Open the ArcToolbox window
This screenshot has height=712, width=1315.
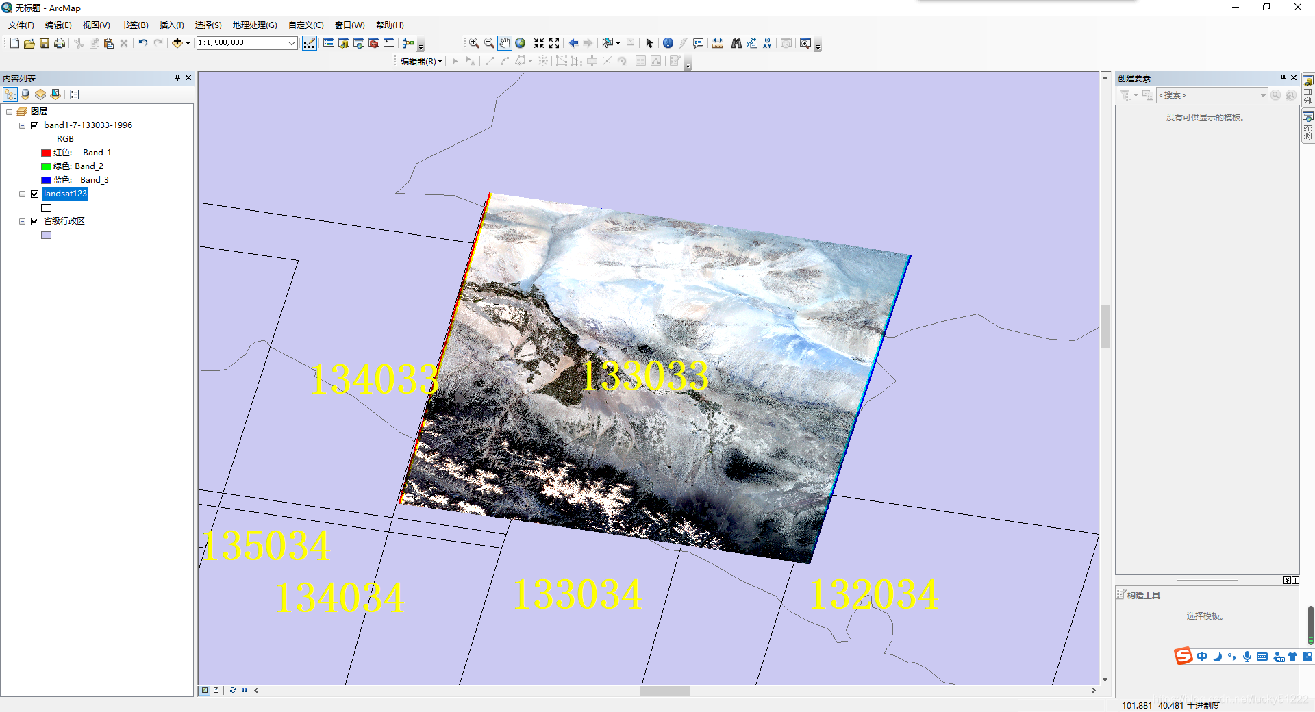pyautogui.click(x=374, y=42)
